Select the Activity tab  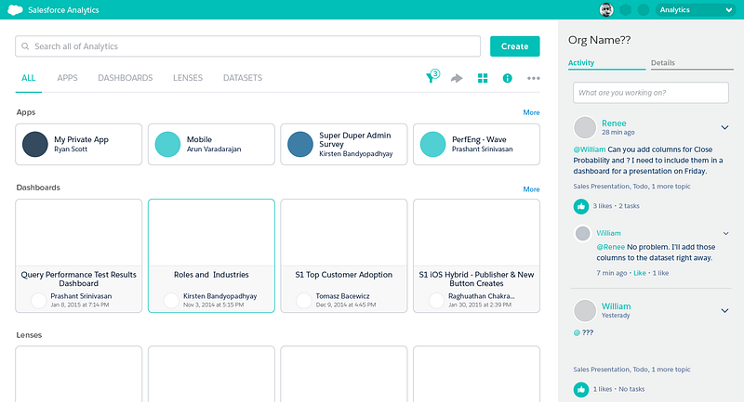[607, 63]
